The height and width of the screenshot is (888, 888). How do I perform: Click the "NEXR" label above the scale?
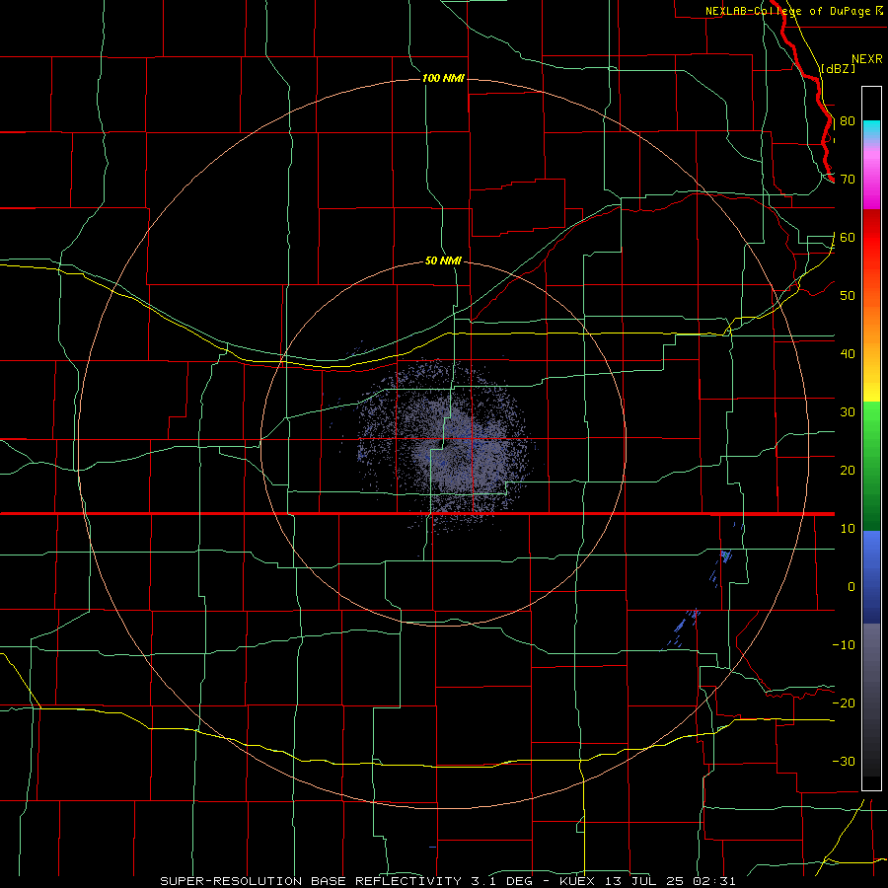(x=867, y=59)
